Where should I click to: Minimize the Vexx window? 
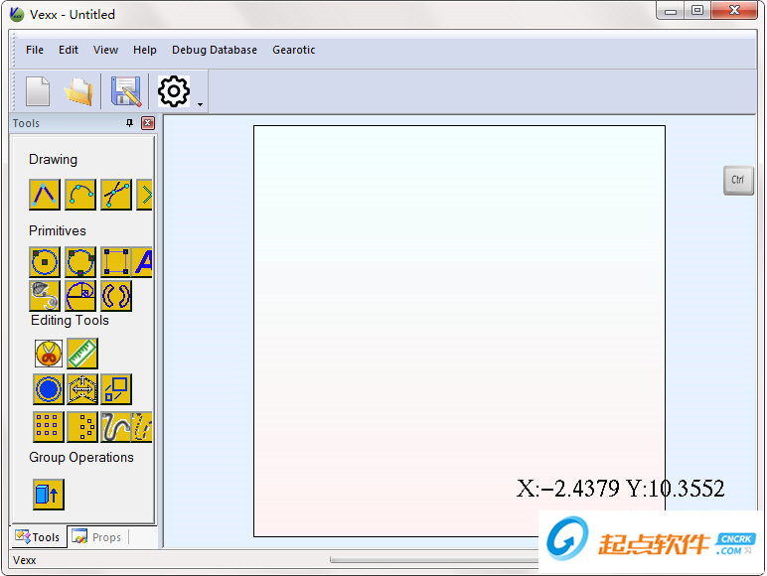[x=671, y=11]
